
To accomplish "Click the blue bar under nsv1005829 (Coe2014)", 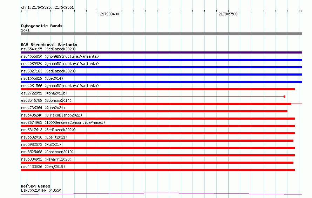I will click(161, 82).
